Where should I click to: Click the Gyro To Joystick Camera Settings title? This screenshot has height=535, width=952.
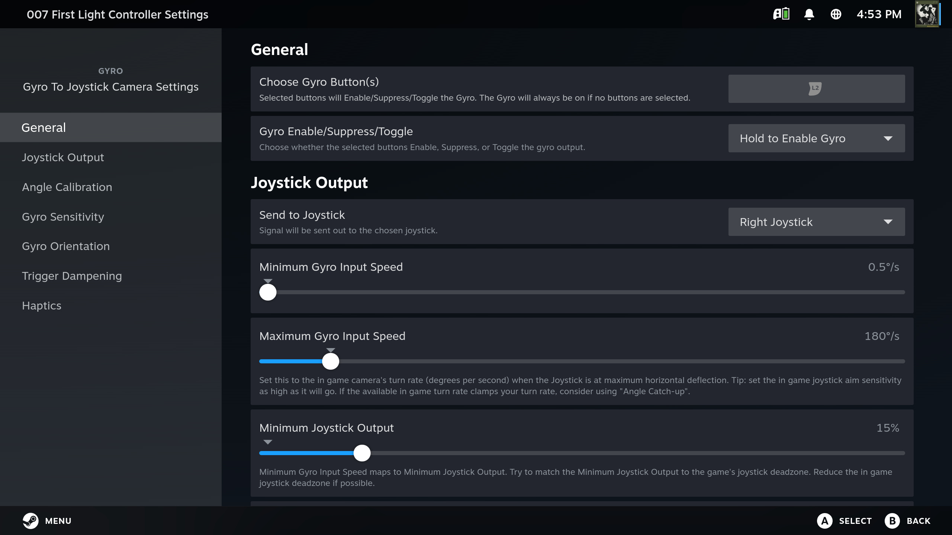(x=110, y=87)
